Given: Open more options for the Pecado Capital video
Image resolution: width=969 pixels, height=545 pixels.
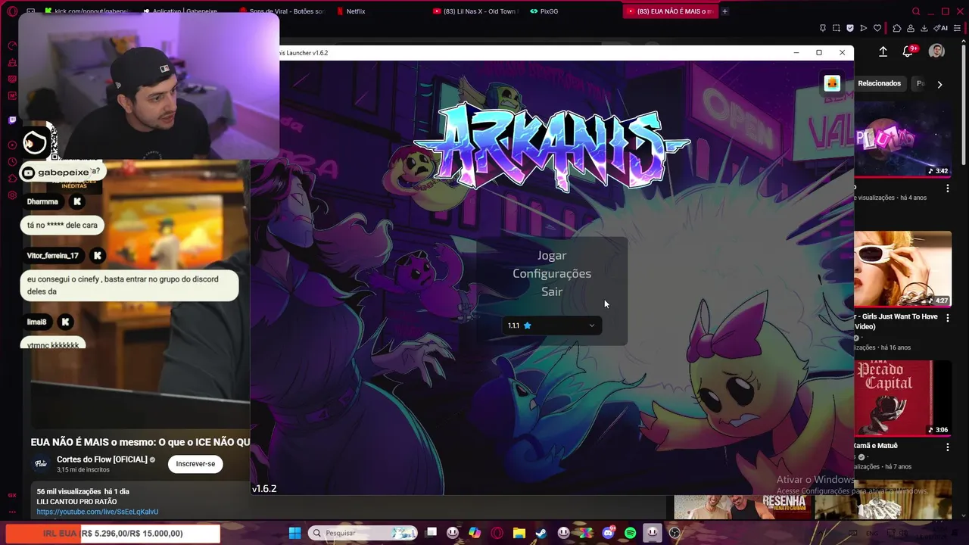Looking at the screenshot, I should pos(947,447).
